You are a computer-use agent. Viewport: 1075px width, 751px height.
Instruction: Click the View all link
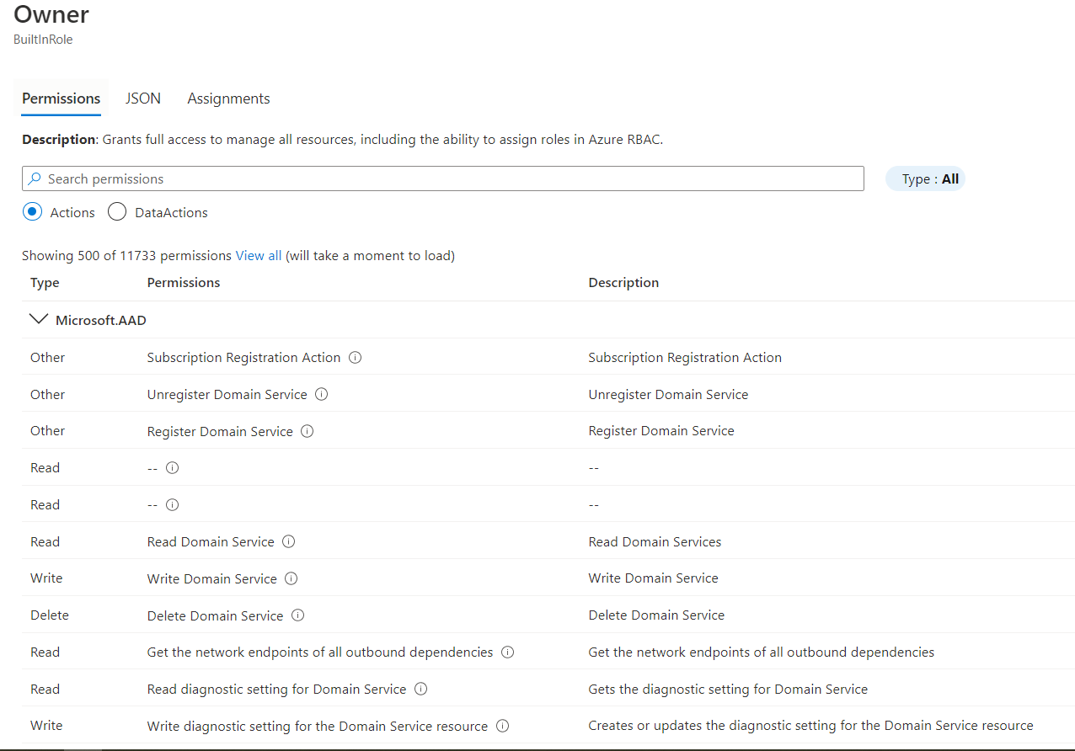tap(259, 255)
